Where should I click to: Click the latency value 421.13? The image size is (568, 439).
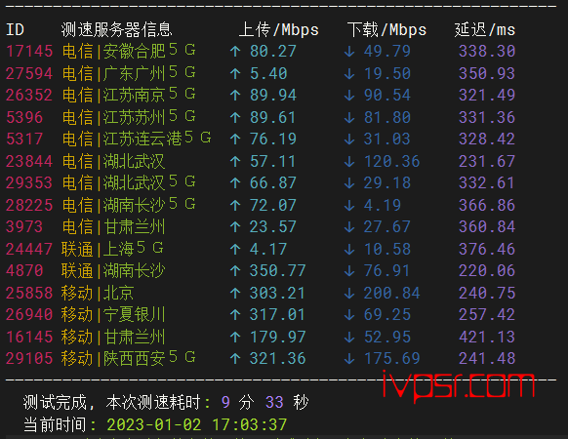tap(487, 337)
